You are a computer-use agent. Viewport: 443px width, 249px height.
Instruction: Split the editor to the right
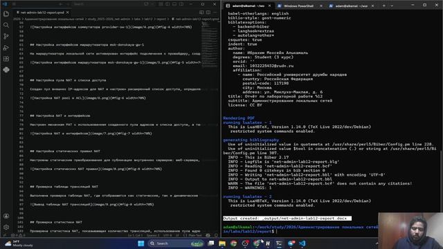click(x=208, y=12)
